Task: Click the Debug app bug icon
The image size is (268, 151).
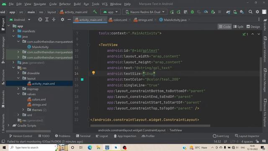Action: 192,12
